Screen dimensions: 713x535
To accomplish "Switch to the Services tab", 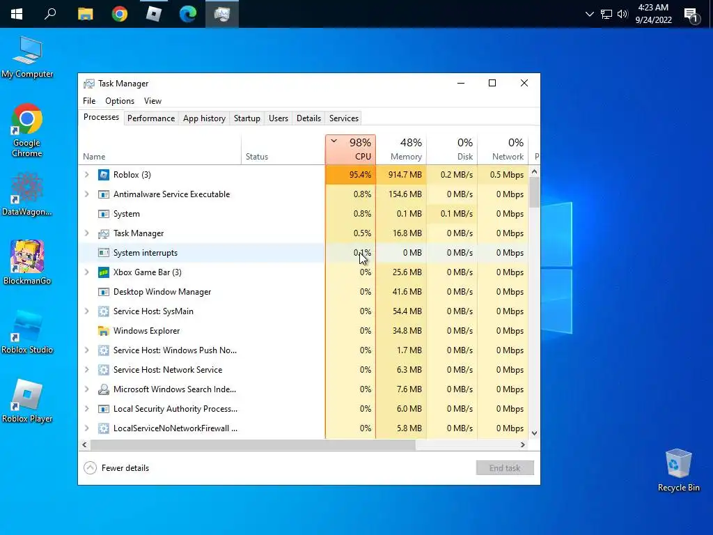I will tap(344, 118).
